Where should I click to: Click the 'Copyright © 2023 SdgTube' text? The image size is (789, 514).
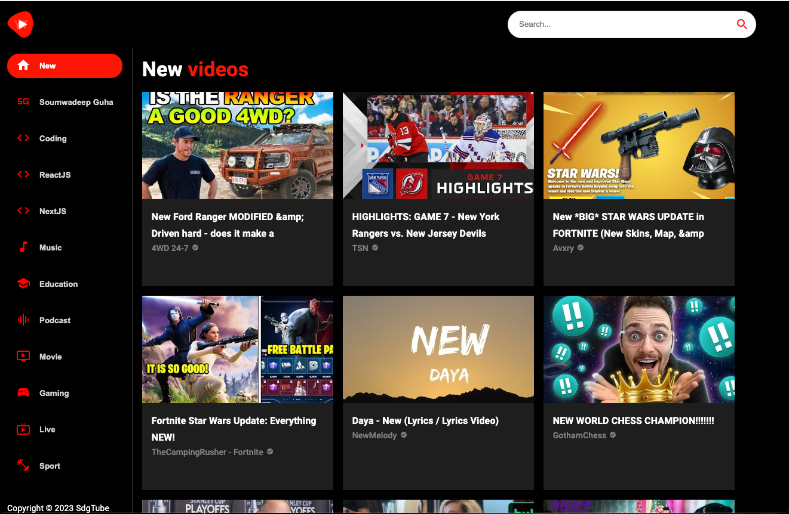pos(59,508)
